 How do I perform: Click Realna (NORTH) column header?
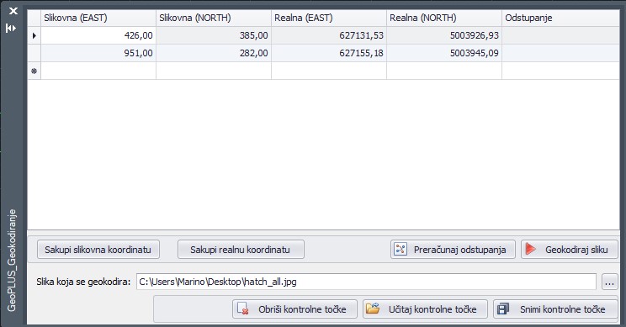444,18
